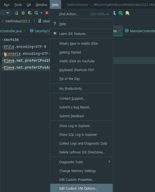The height and width of the screenshot is (192, 155).
Task: Click the -Xmx943m line in editor
Action: pos(10,40)
